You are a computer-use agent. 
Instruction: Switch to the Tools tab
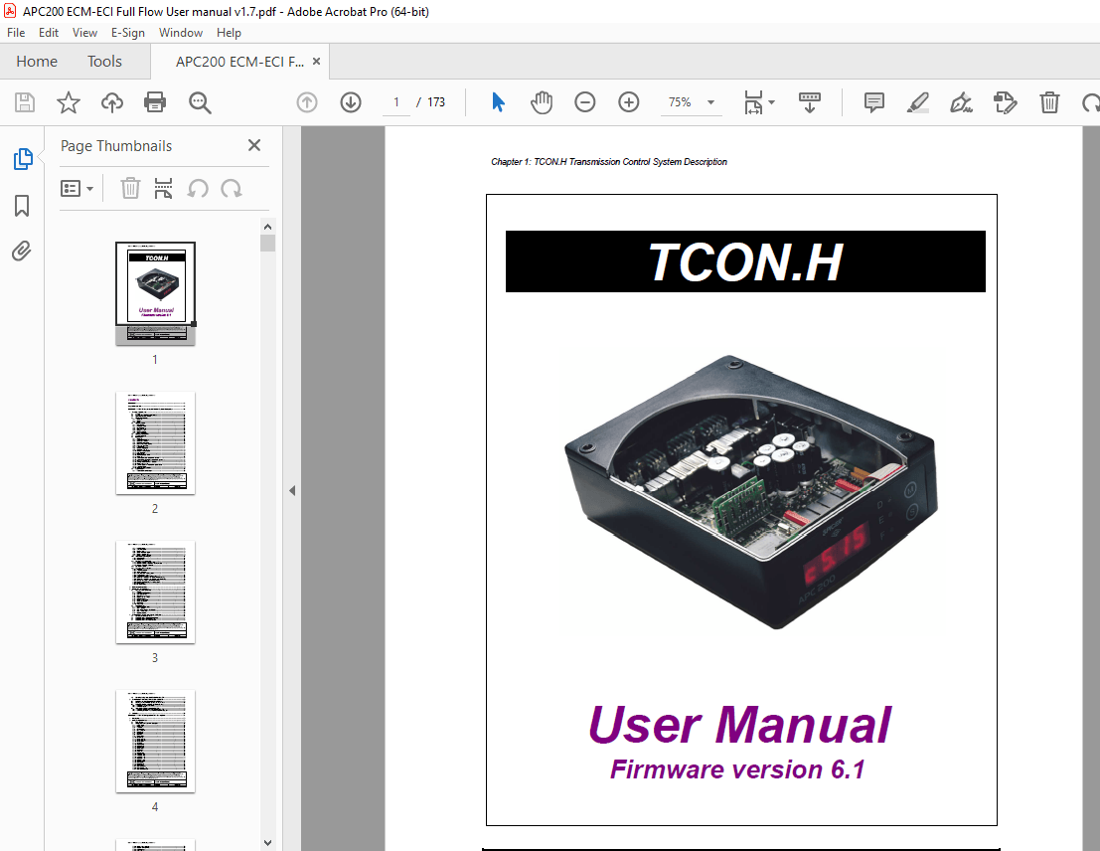click(104, 61)
